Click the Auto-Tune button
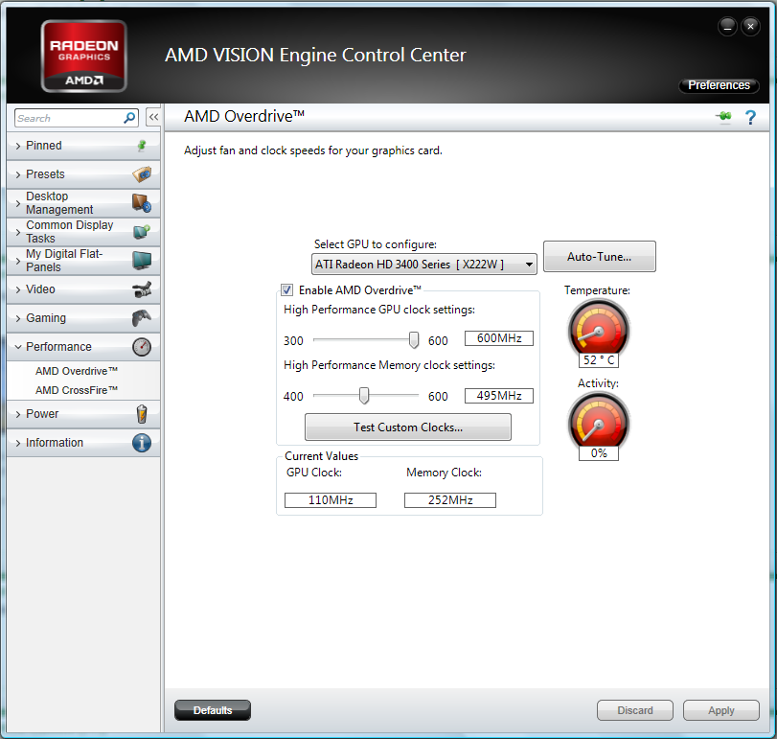This screenshot has width=777, height=739. click(x=599, y=257)
